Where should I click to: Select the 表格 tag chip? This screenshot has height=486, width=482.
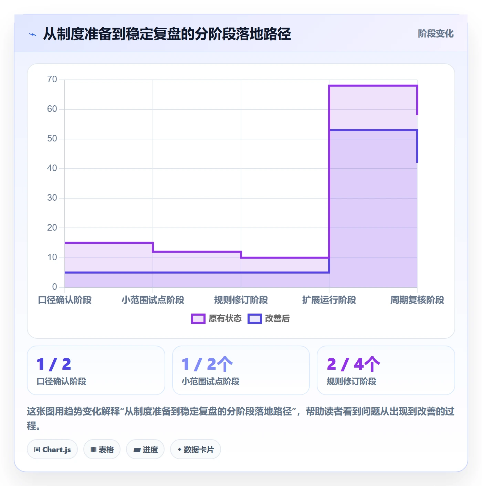[102, 449]
